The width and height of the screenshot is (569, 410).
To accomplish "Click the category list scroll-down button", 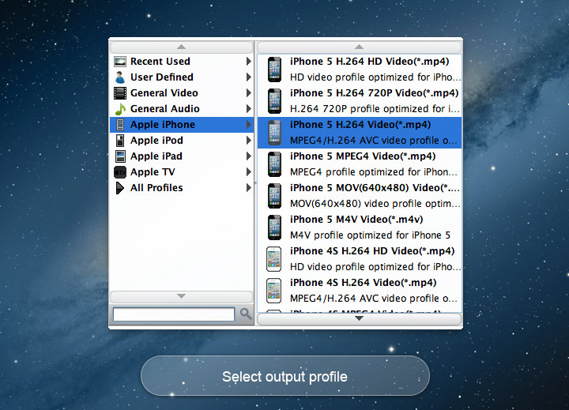I will pyautogui.click(x=182, y=296).
